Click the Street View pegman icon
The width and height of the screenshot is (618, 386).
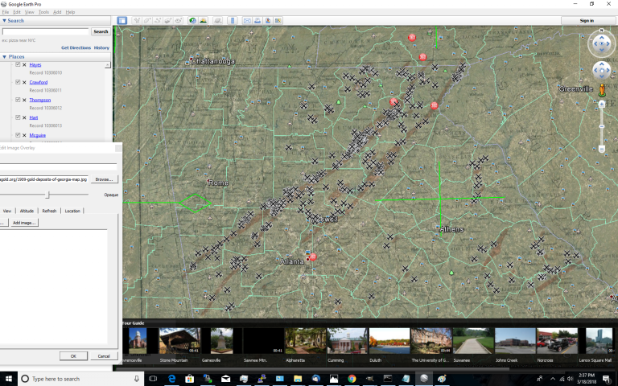602,90
